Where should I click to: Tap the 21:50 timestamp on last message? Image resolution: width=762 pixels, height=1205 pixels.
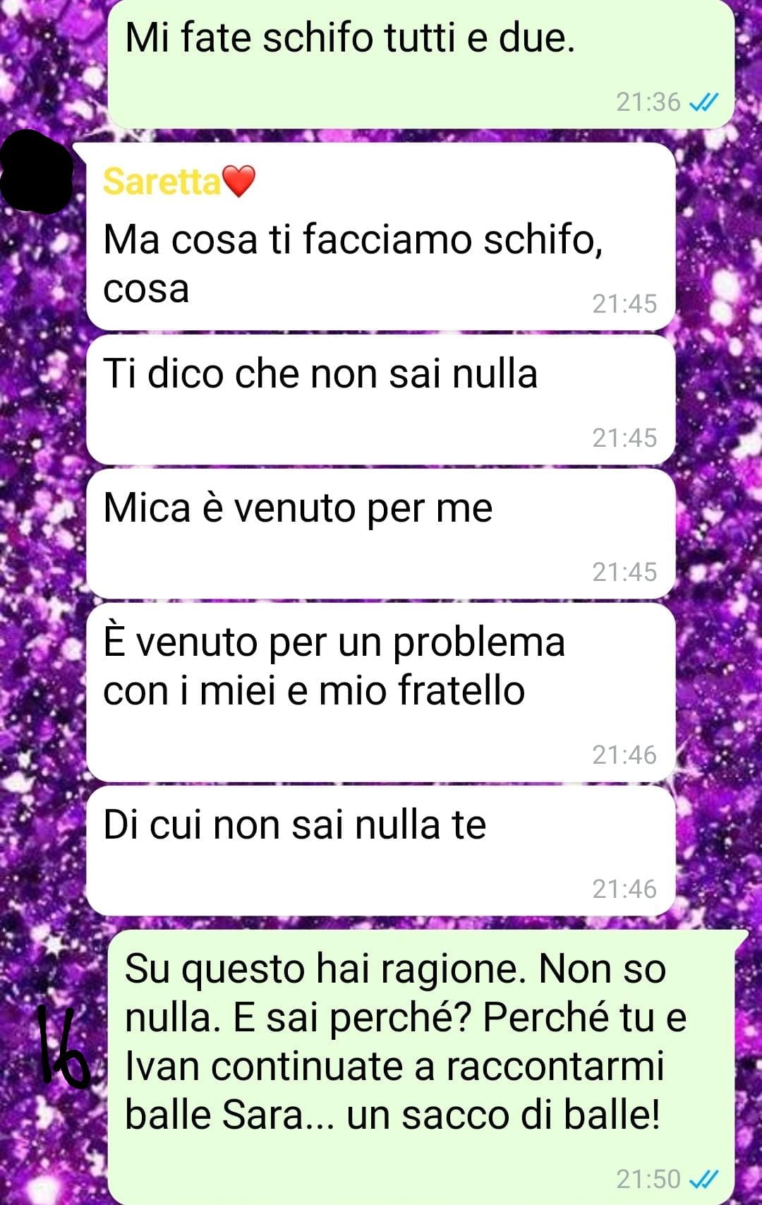tap(648, 1179)
